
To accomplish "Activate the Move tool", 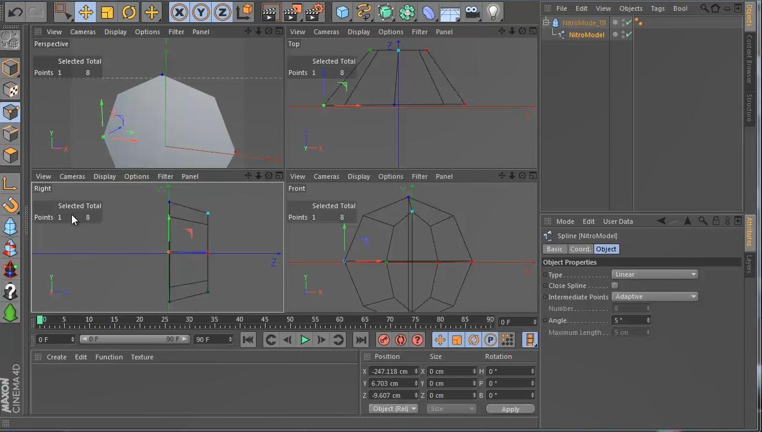I will click(85, 11).
